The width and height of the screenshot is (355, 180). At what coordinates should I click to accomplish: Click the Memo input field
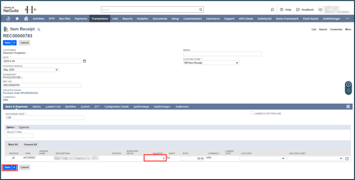(222, 54)
